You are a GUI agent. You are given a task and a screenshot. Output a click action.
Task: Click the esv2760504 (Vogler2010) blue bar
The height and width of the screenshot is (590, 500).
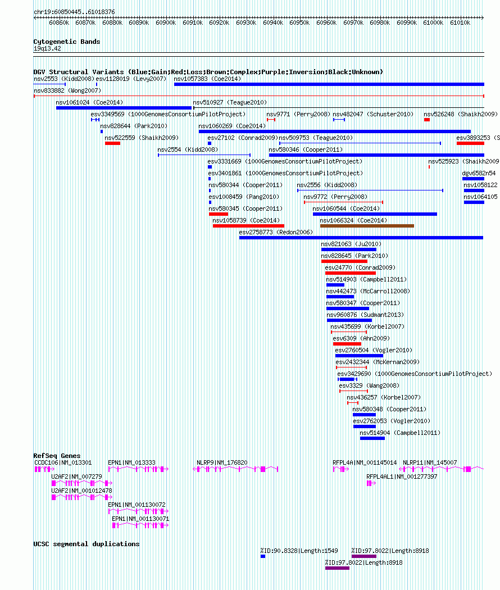360,356
